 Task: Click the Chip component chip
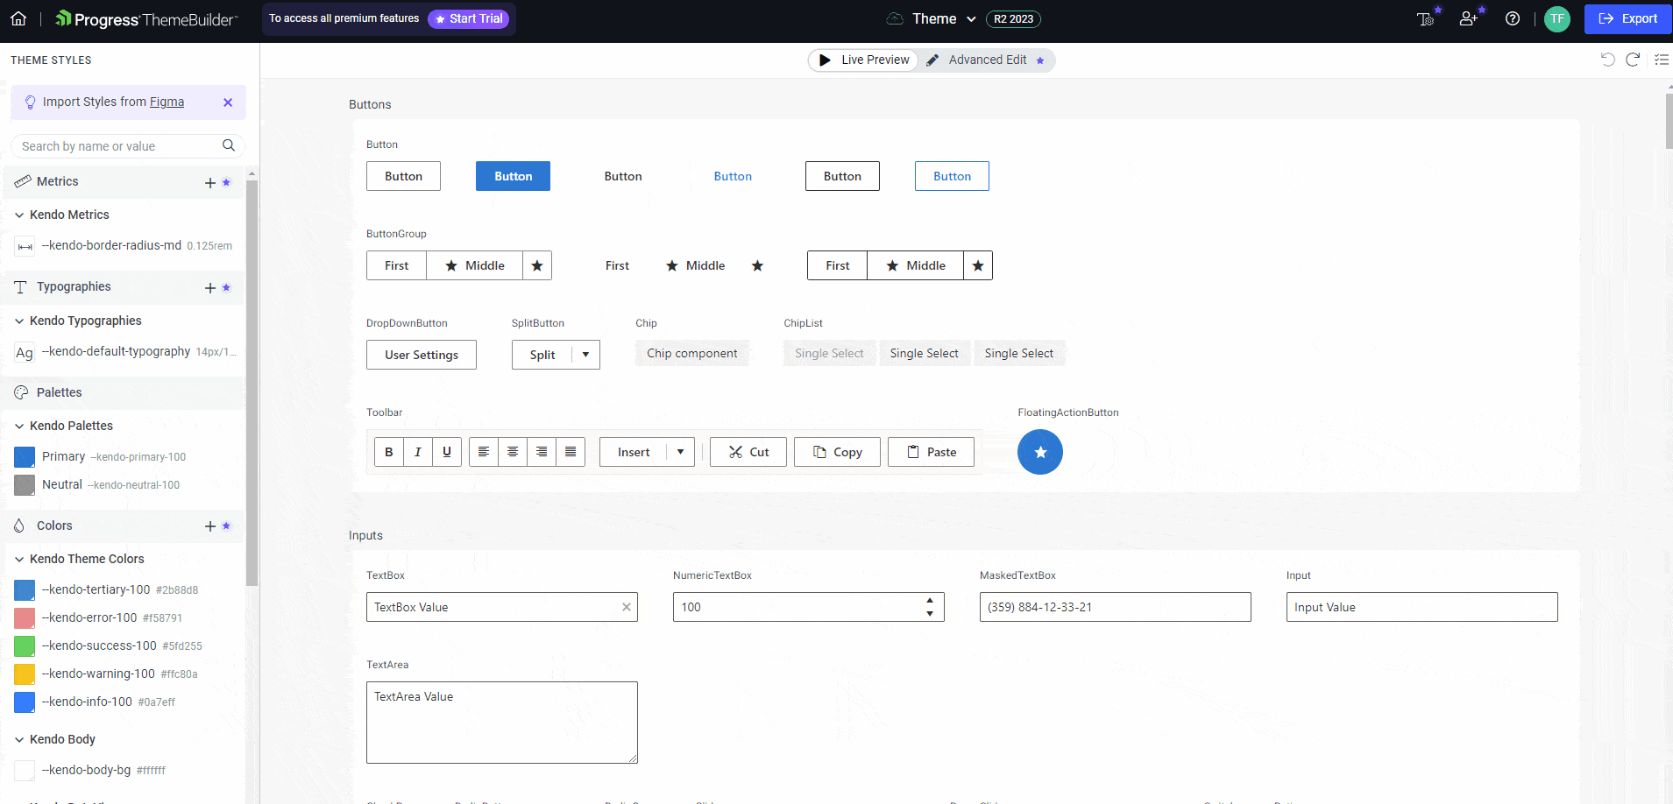point(692,353)
